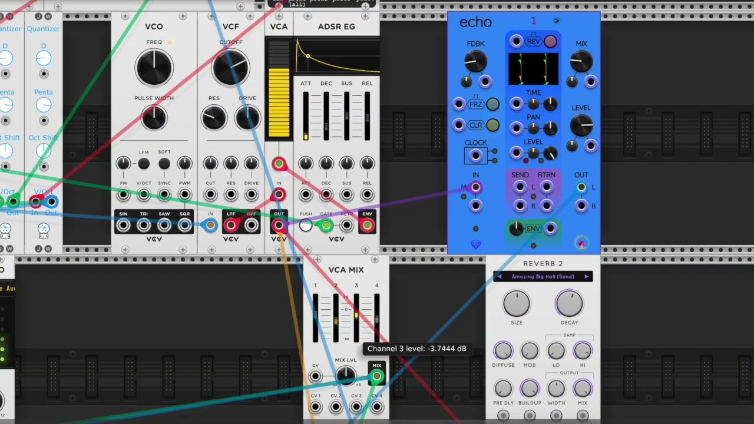Image resolution: width=754 pixels, height=424 pixels.
Task: Click the VCO PULSE WIDTH knob
Action: (x=154, y=117)
